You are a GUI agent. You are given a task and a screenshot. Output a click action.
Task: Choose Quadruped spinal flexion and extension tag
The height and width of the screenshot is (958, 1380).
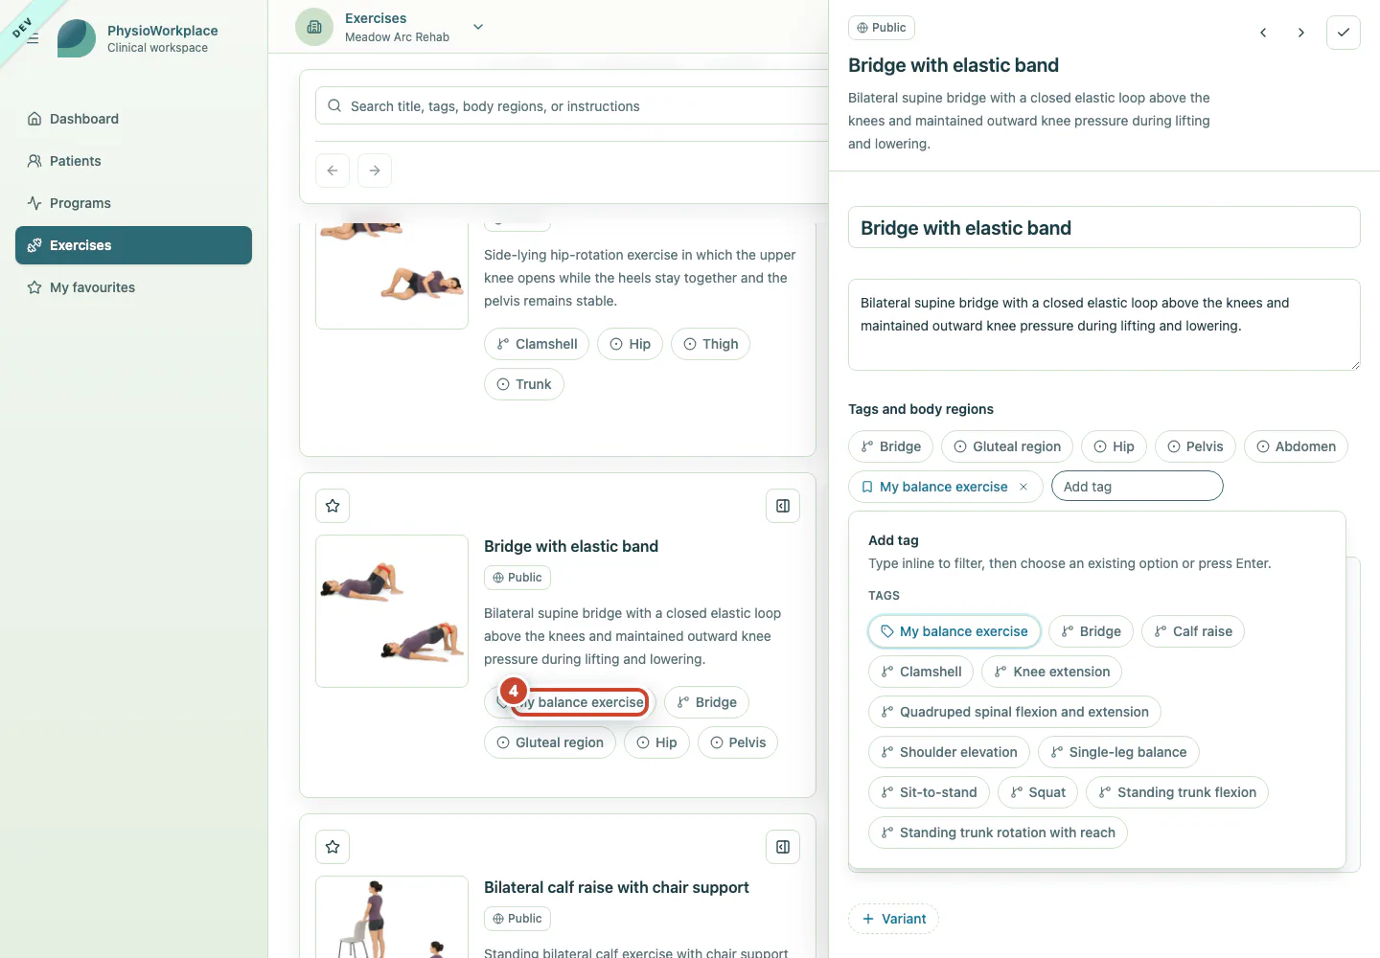coord(1015,712)
